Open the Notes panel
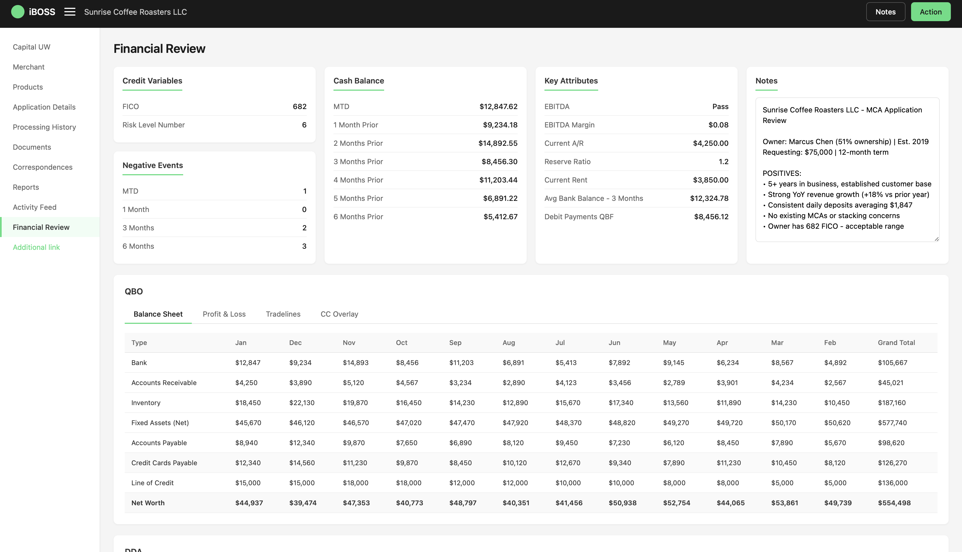The height and width of the screenshot is (552, 962). [x=885, y=11]
